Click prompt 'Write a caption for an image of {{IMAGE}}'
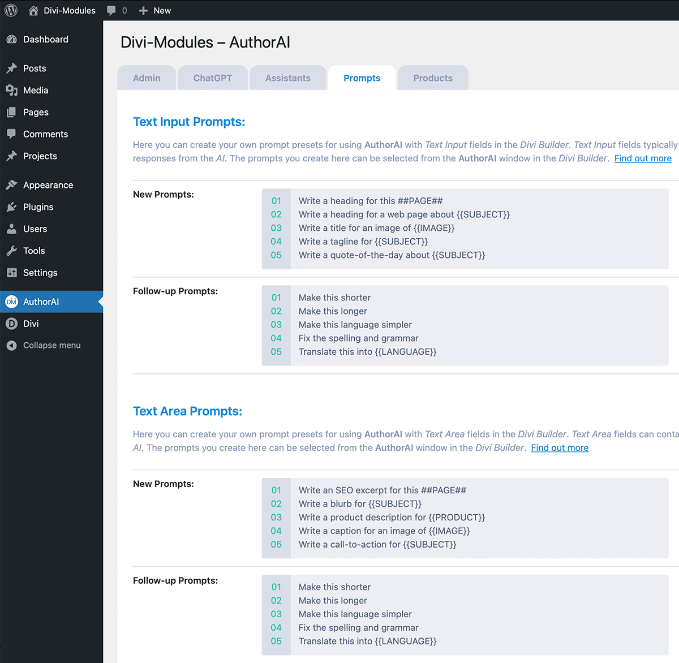The height and width of the screenshot is (663, 679). [384, 531]
